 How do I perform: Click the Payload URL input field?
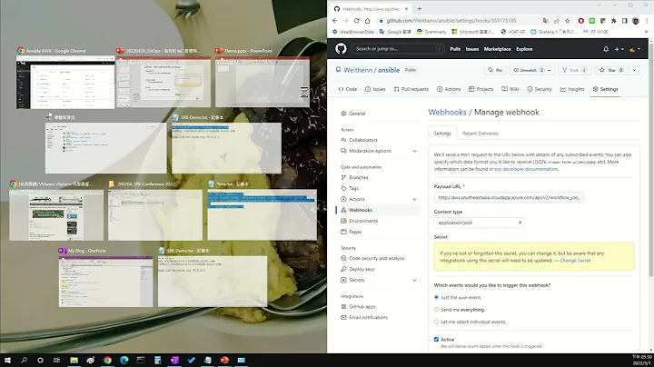509,198
